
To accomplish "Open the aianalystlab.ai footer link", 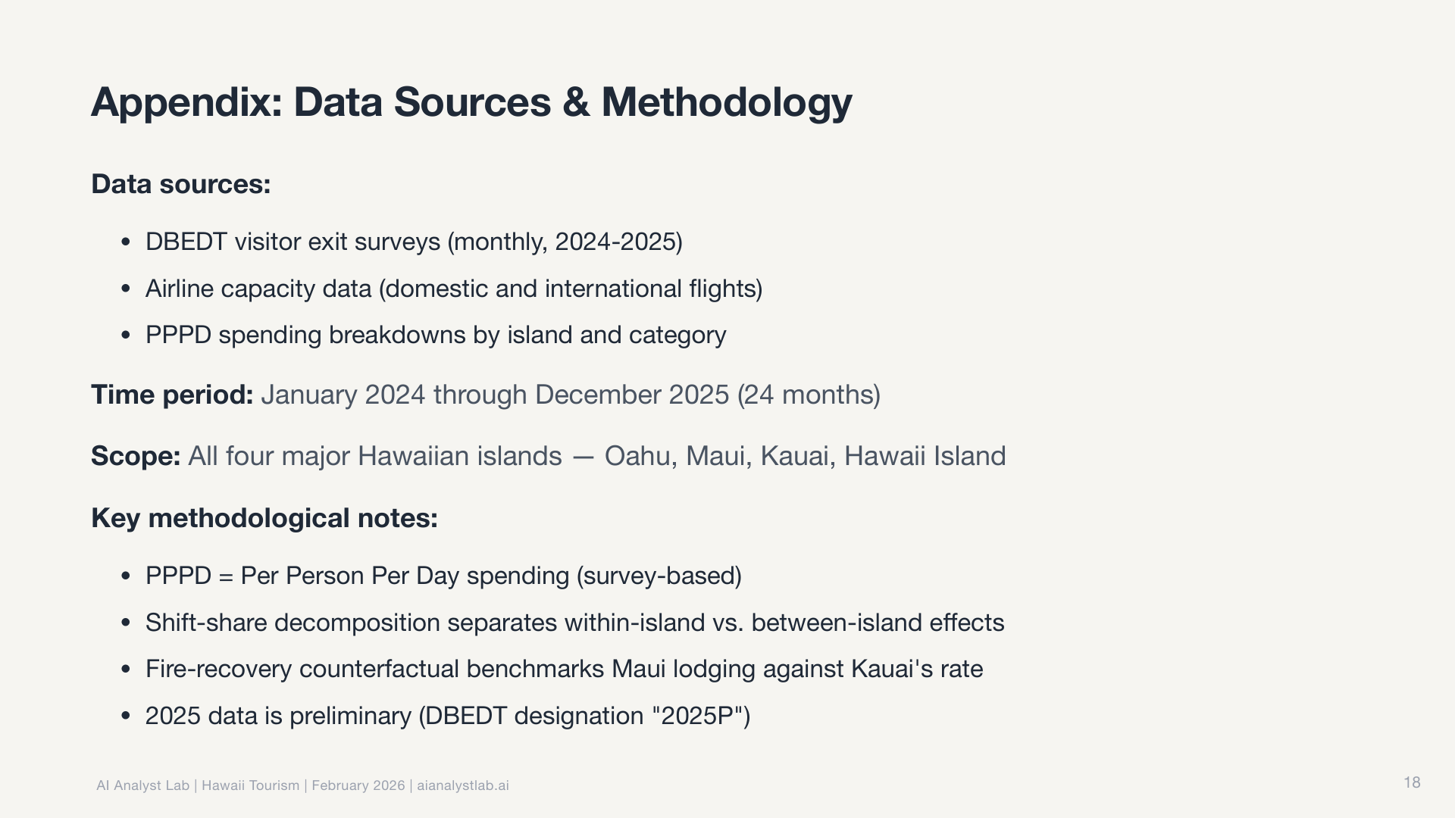I will tap(462, 785).
